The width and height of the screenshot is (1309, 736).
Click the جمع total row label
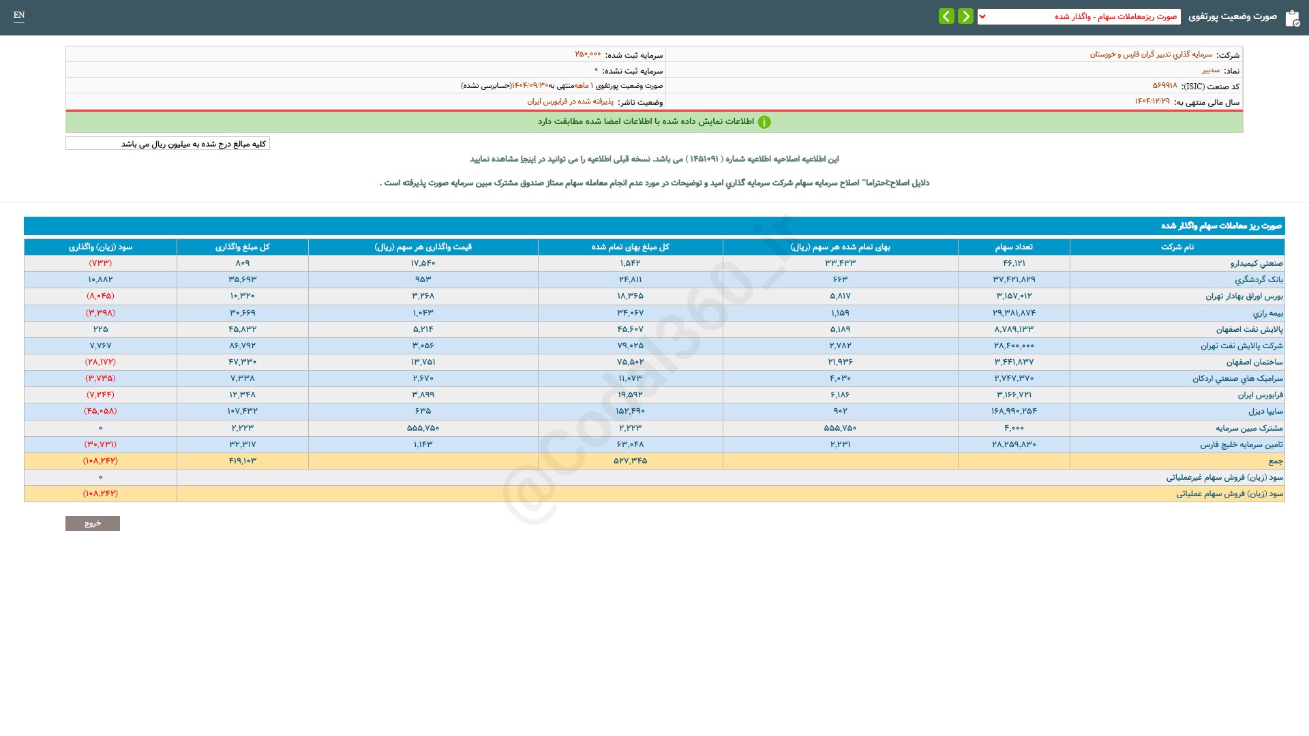coord(1275,461)
